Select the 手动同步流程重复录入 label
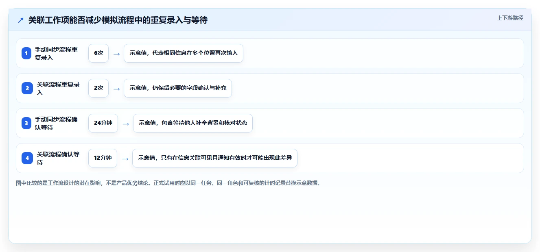This screenshot has width=540, height=252. 56,53
